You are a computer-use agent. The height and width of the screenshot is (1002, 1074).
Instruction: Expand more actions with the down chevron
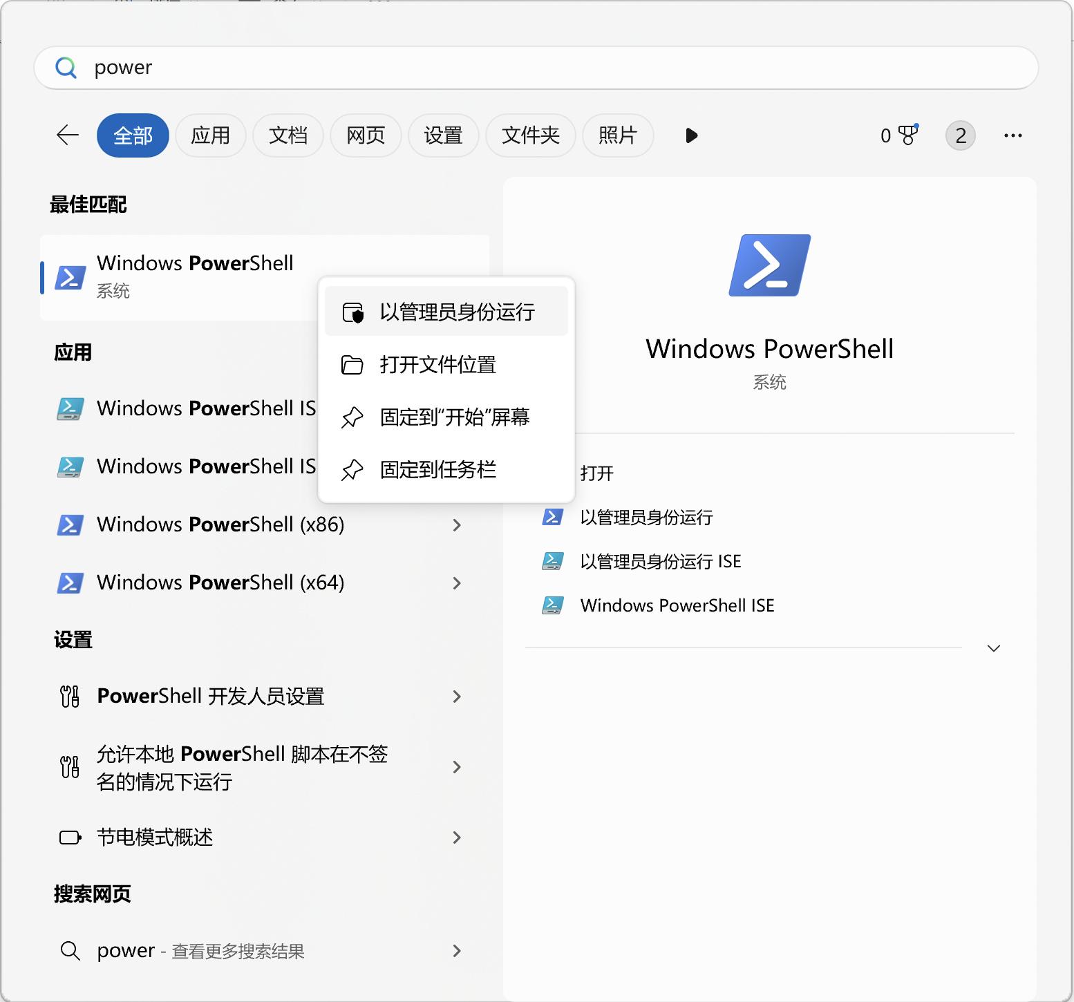click(x=994, y=648)
